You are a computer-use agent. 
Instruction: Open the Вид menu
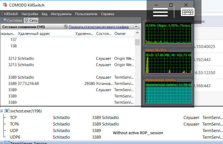[44, 14]
